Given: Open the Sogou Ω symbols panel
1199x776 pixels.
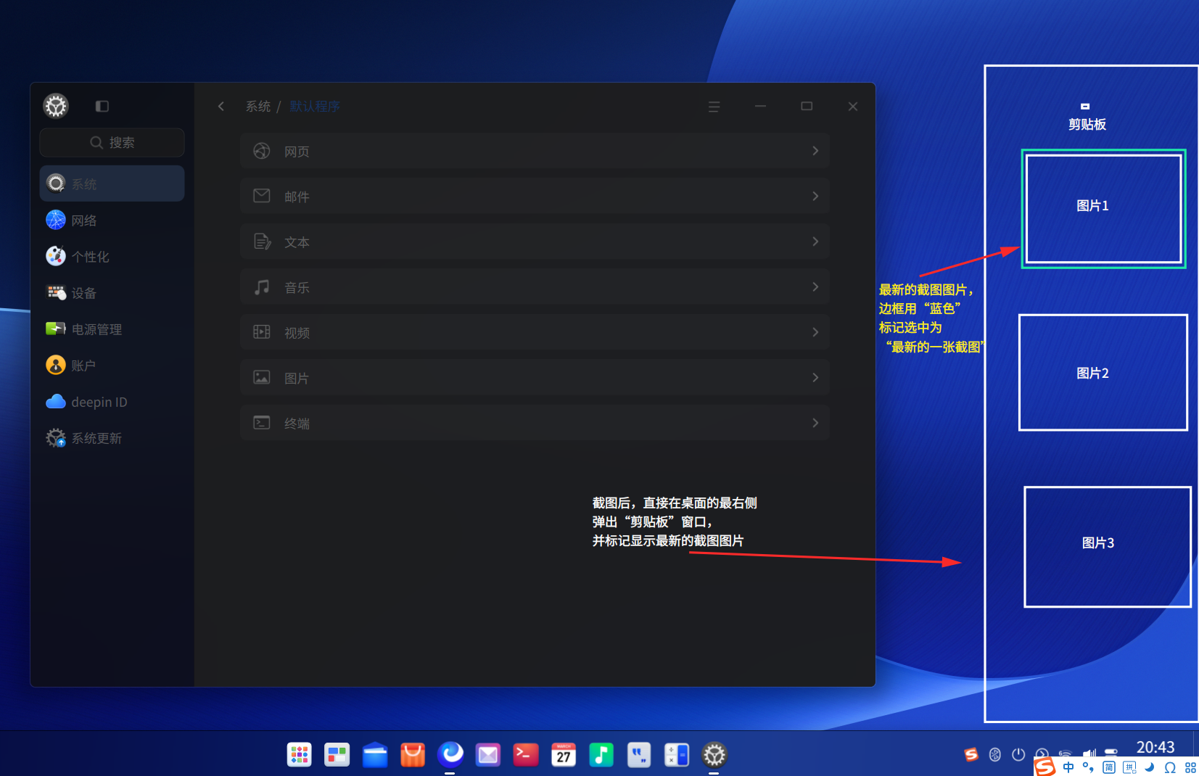Looking at the screenshot, I should click(x=1170, y=767).
